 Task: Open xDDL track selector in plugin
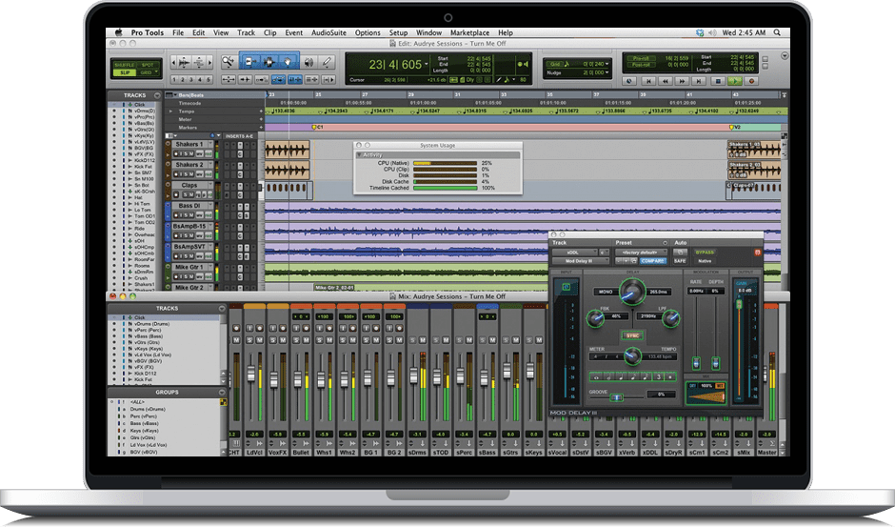coord(573,253)
